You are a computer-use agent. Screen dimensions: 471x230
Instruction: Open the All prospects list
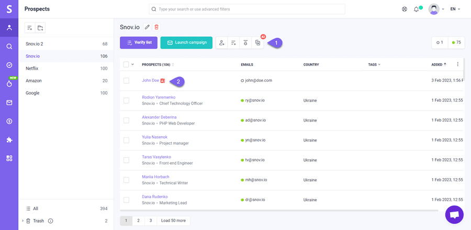pos(66,209)
